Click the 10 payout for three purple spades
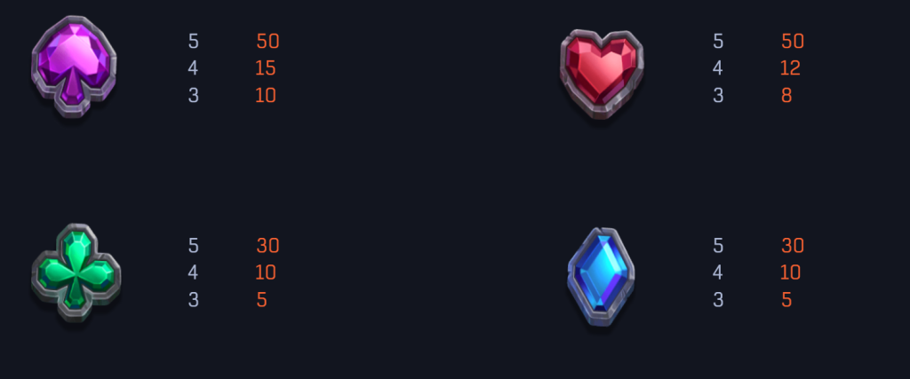 coord(265,96)
